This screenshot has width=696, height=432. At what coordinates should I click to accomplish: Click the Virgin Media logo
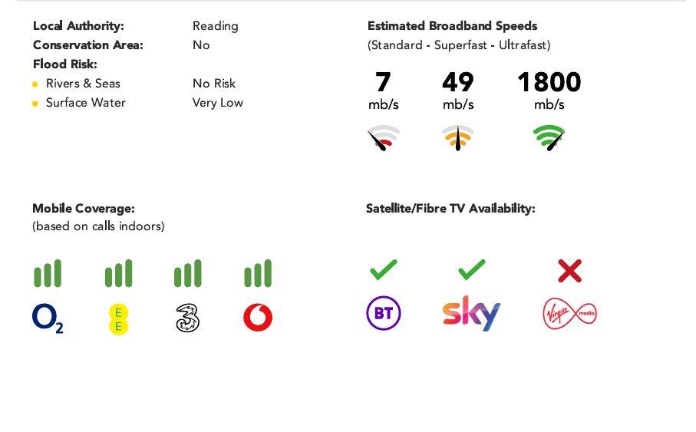tap(569, 314)
